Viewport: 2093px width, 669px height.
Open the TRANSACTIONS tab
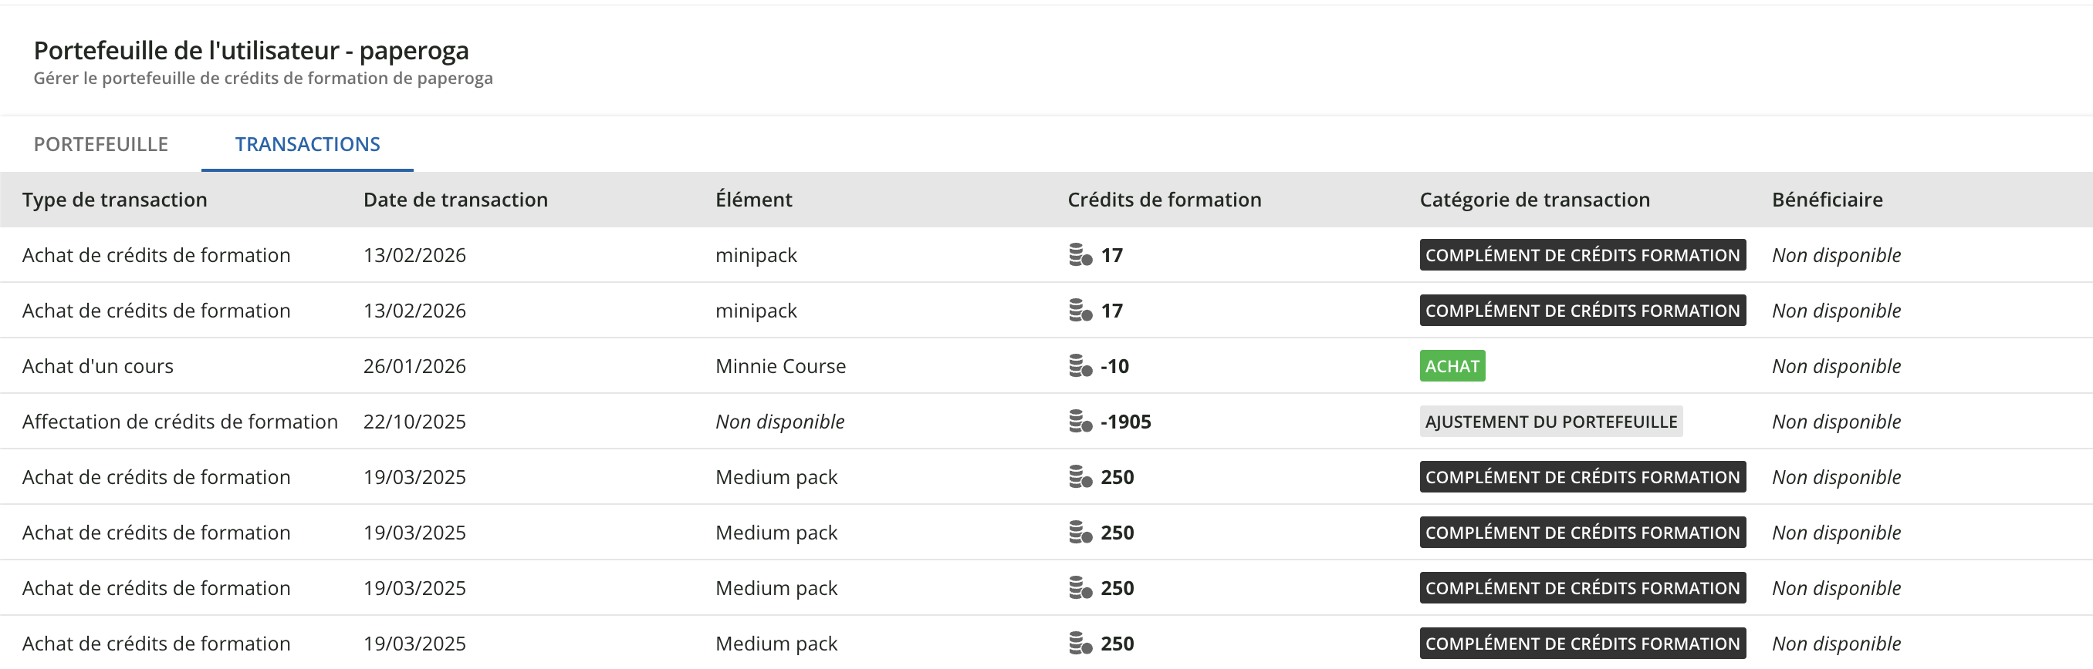307,145
